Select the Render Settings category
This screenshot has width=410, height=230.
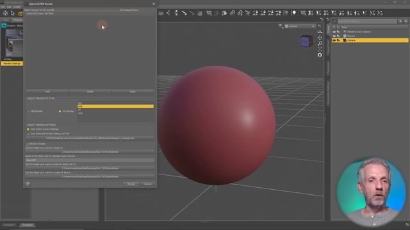click(x=12, y=63)
